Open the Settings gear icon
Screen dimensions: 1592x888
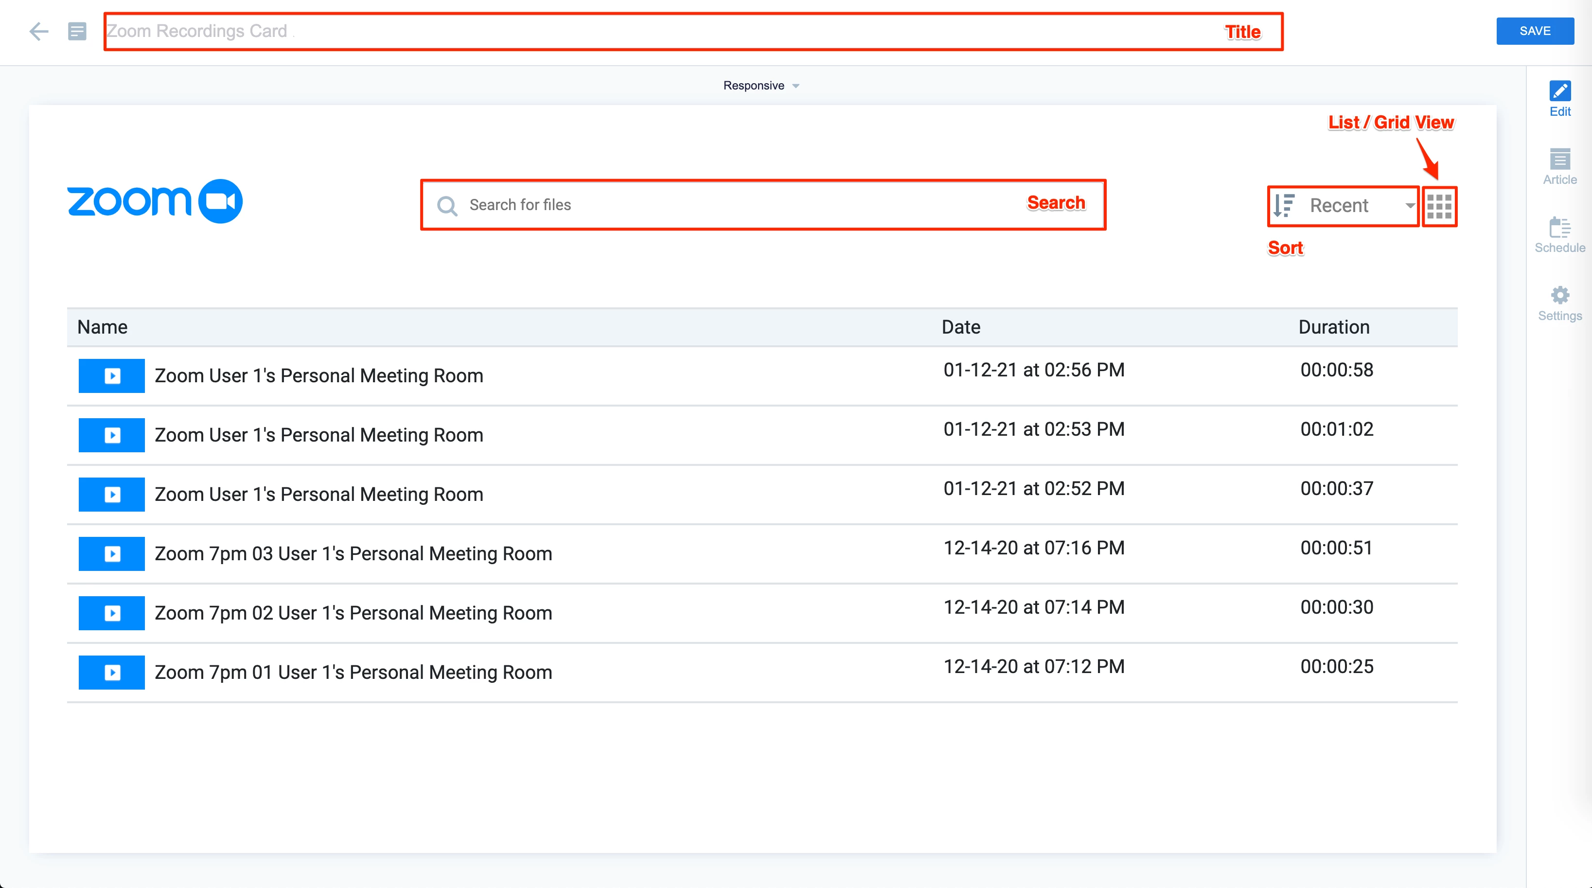pyautogui.click(x=1559, y=295)
